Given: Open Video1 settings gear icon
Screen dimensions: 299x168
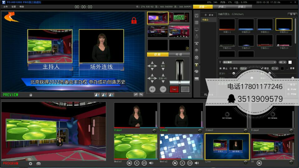Looking at the screenshot, I should [x=154, y=130].
